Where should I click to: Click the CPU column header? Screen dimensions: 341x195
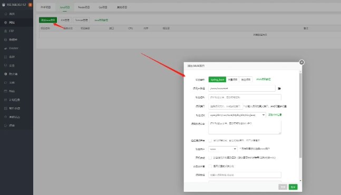click(131, 28)
